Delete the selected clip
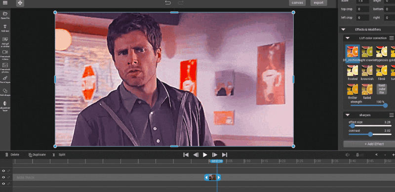The image size is (395, 192). point(12,154)
